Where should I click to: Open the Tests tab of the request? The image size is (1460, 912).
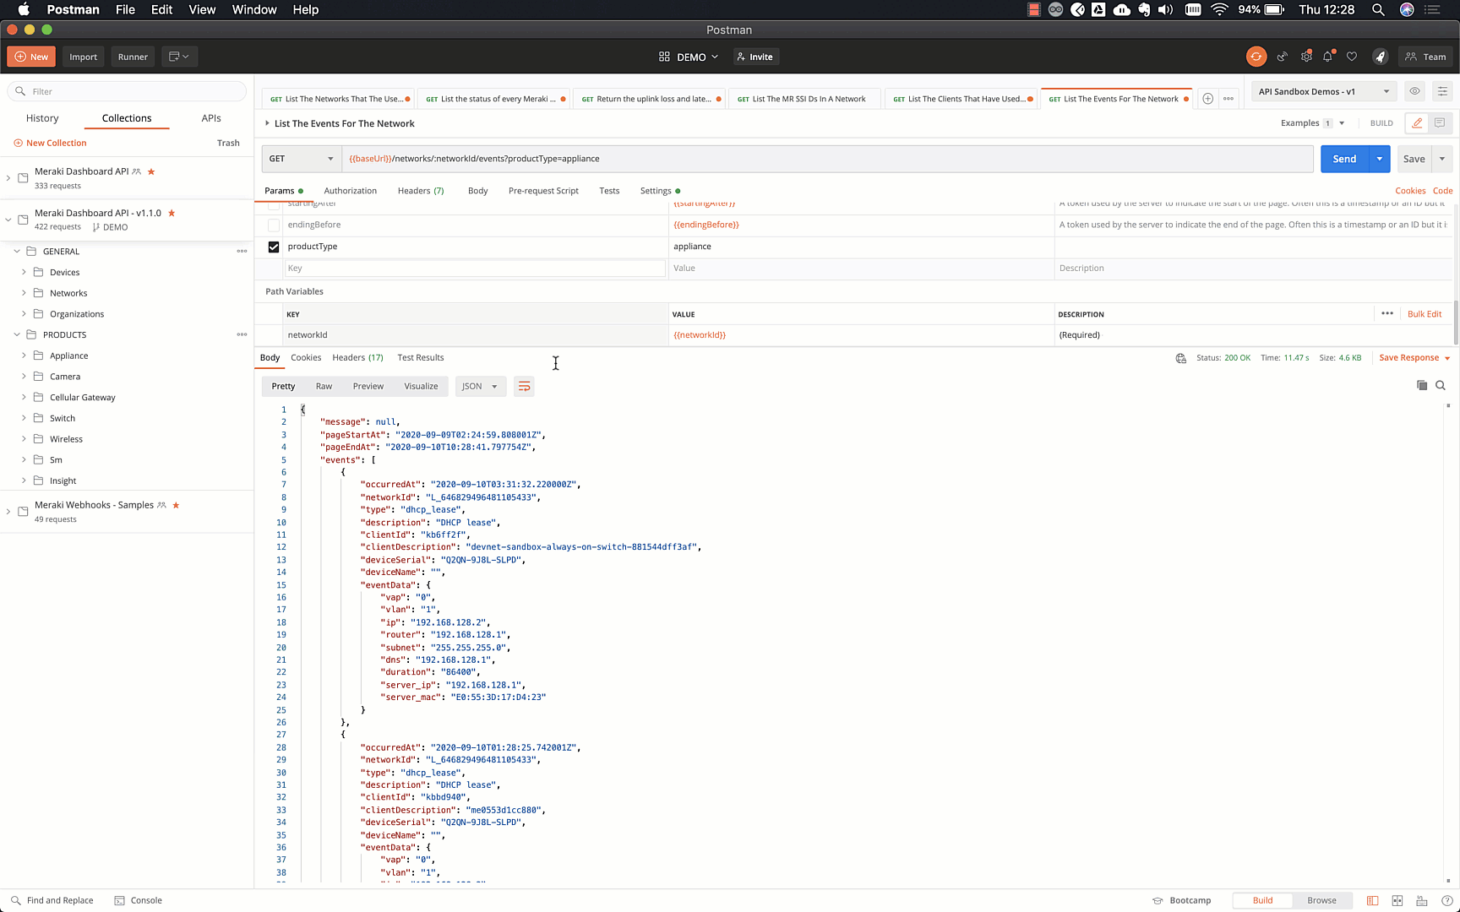pos(609,191)
